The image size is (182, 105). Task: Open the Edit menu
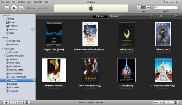[x=8, y=2]
